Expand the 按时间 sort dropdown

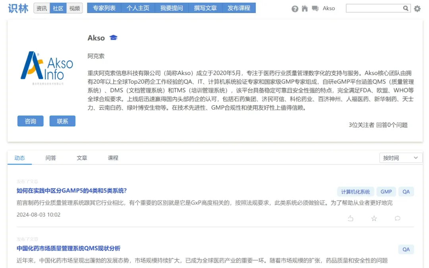[x=400, y=158]
